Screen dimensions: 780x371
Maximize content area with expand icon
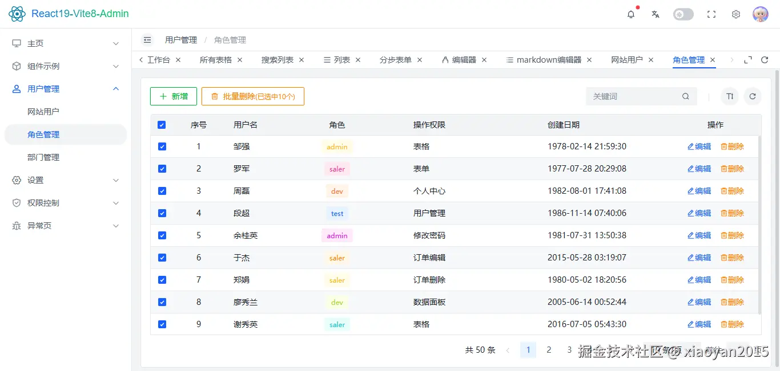pos(748,60)
